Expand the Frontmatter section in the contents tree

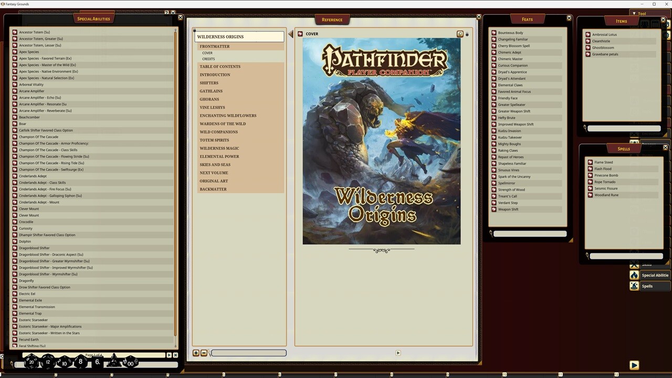tap(214, 46)
